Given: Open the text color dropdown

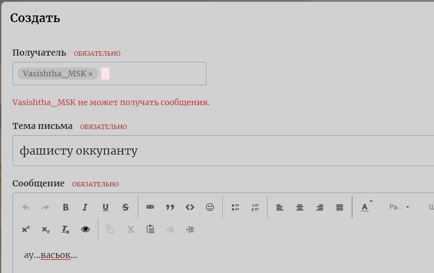Looking at the screenshot, I should [x=364, y=207].
